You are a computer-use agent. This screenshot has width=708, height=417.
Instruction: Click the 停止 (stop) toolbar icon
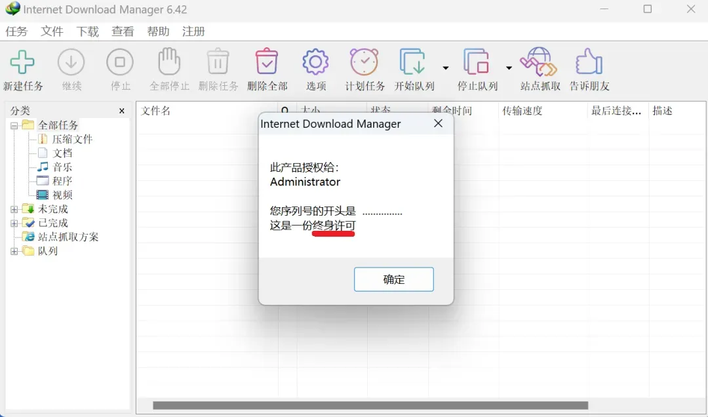120,62
